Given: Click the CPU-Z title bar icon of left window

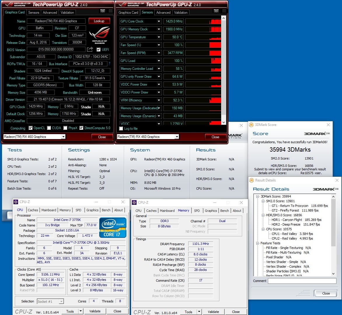Looking at the screenshot, I should coord(16,202).
